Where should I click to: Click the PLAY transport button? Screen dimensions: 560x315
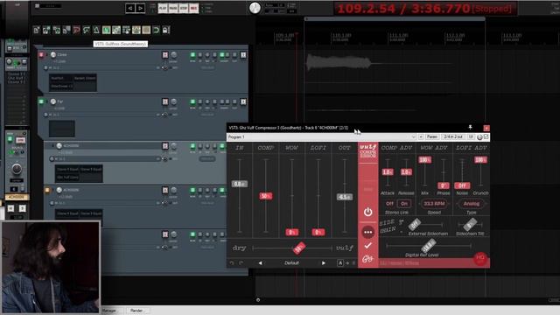pyautogui.click(x=163, y=8)
